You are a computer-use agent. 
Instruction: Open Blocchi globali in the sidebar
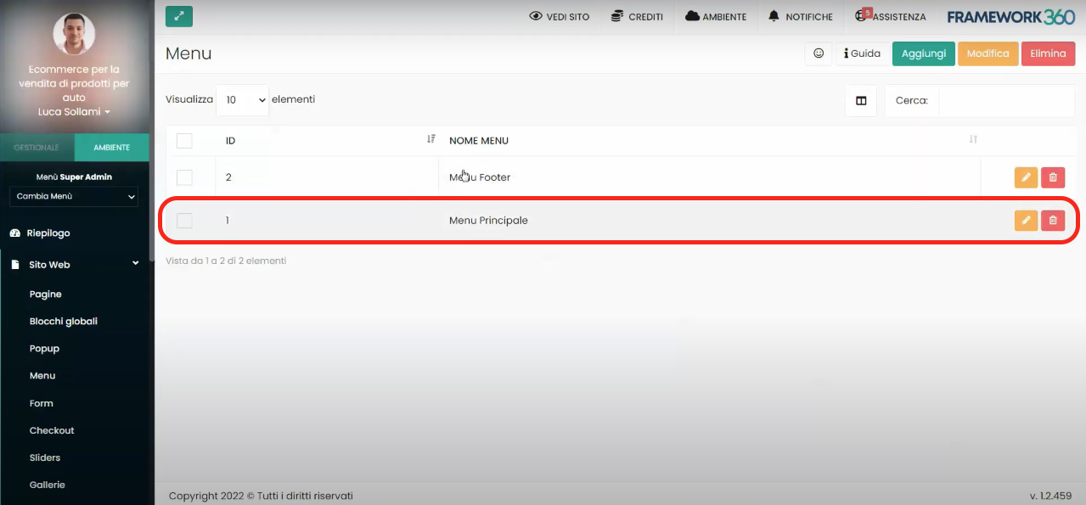point(64,322)
